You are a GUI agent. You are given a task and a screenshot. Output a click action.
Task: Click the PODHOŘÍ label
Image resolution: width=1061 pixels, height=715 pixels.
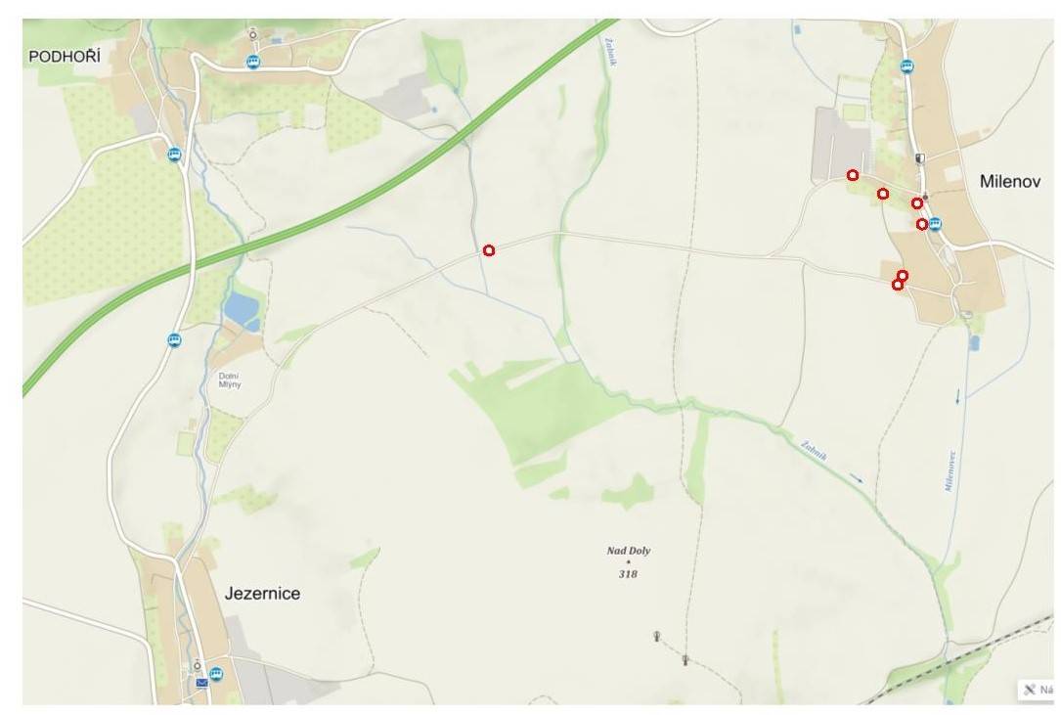click(65, 57)
